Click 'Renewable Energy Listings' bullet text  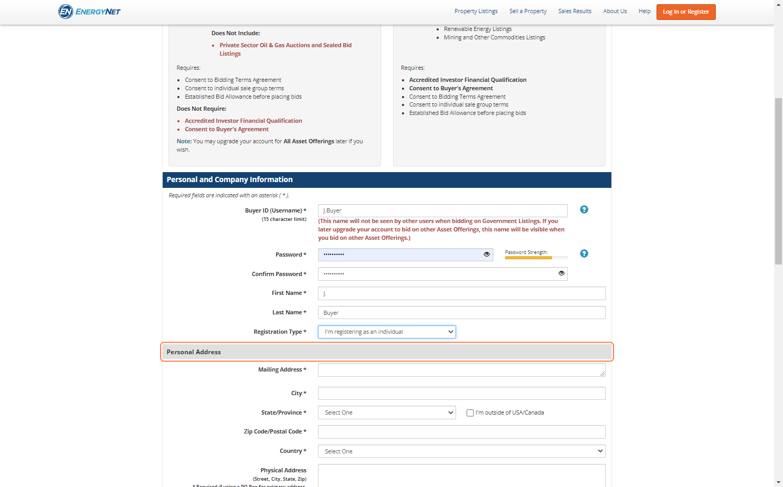pyautogui.click(x=478, y=29)
